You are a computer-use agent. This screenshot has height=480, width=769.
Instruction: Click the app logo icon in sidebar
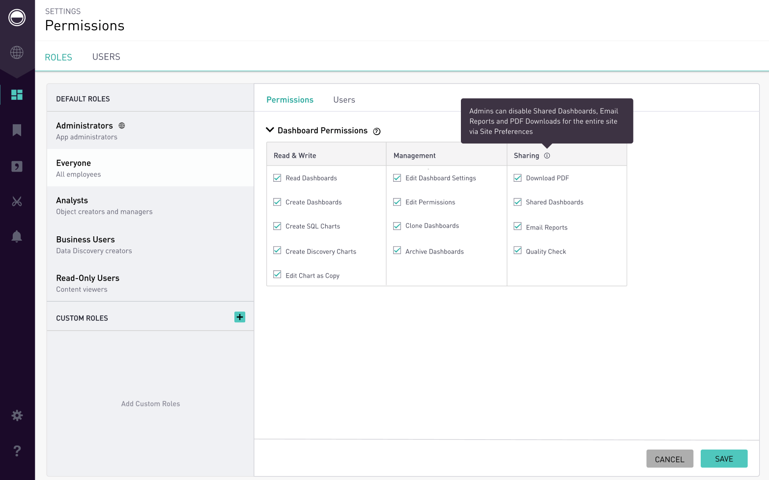17,18
